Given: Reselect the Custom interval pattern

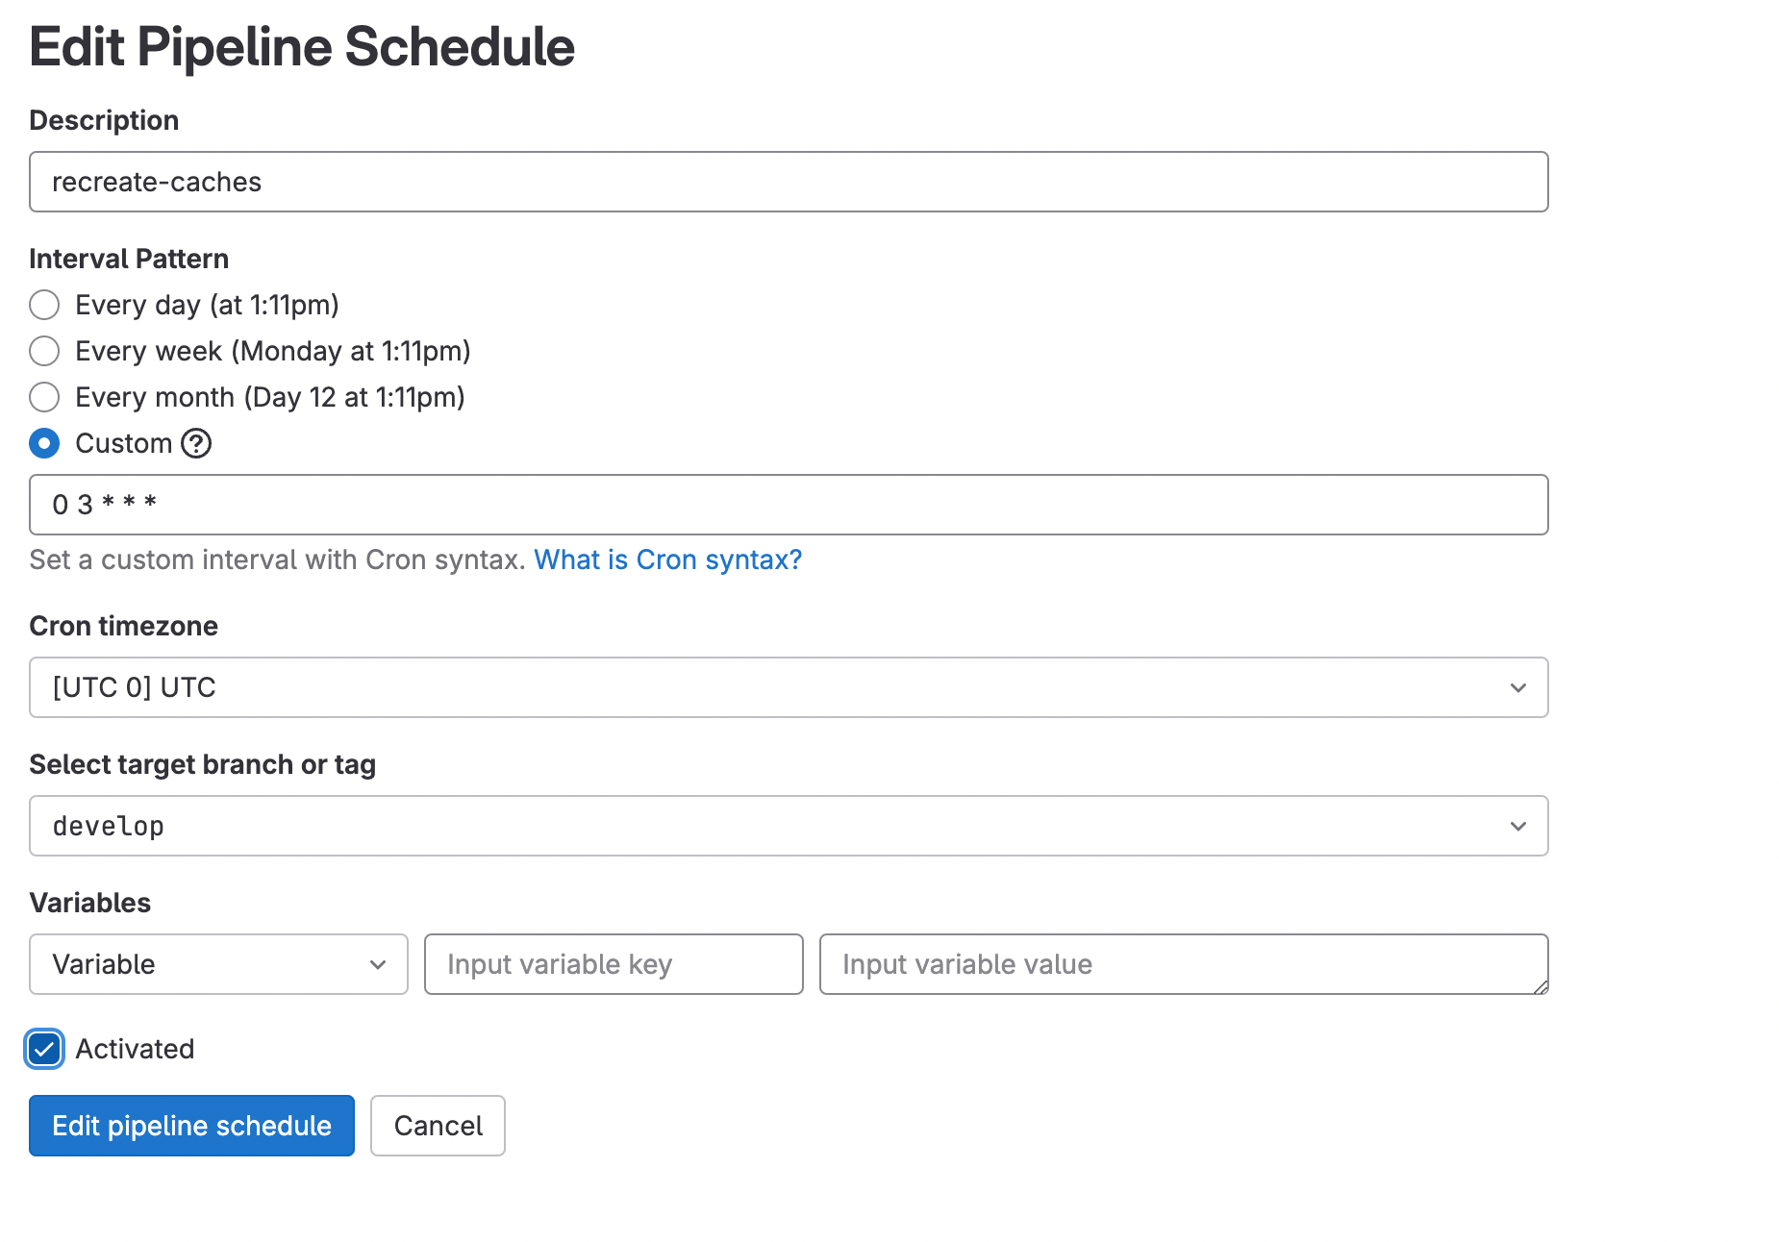Looking at the screenshot, I should click(44, 443).
